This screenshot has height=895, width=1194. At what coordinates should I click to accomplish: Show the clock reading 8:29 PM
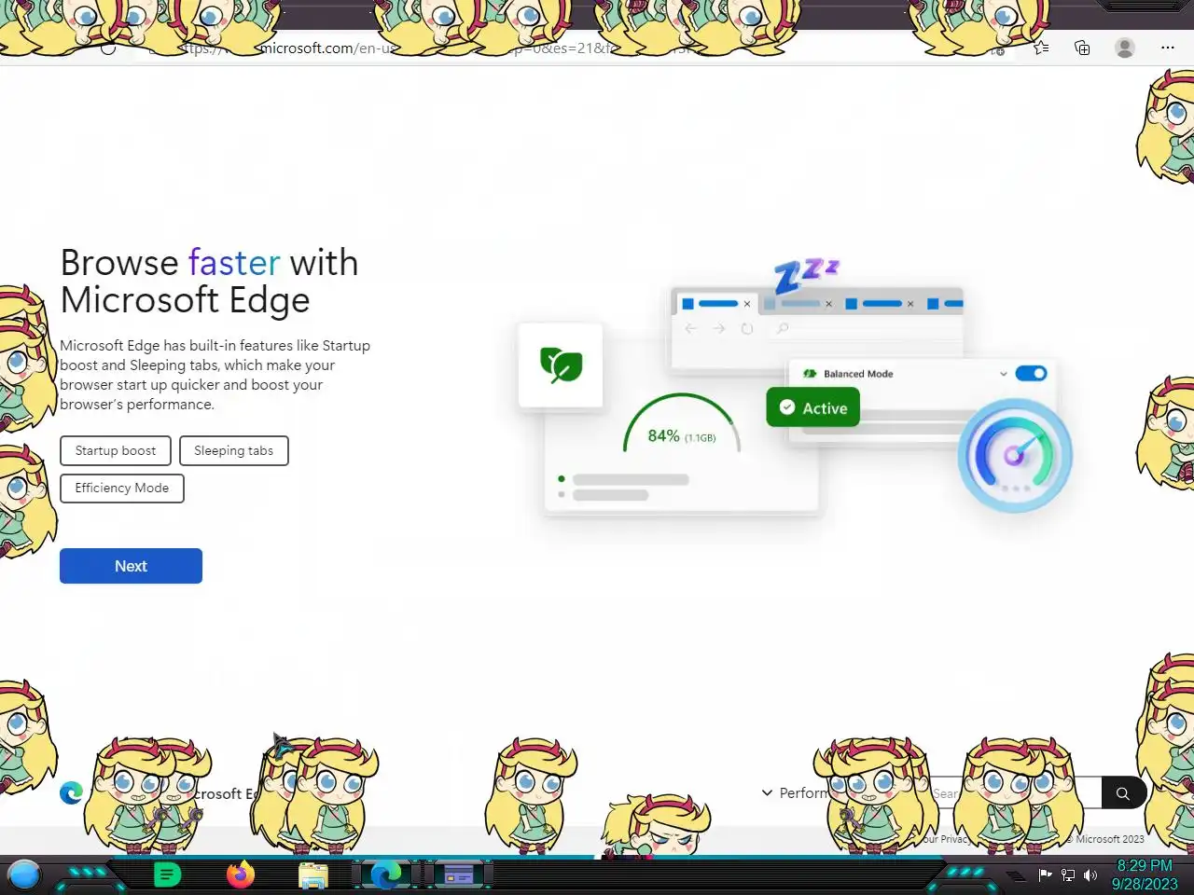pos(1145,865)
